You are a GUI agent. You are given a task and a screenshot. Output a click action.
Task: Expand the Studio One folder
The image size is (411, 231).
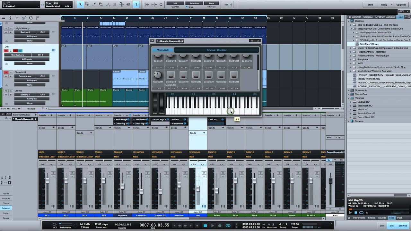(x=349, y=94)
